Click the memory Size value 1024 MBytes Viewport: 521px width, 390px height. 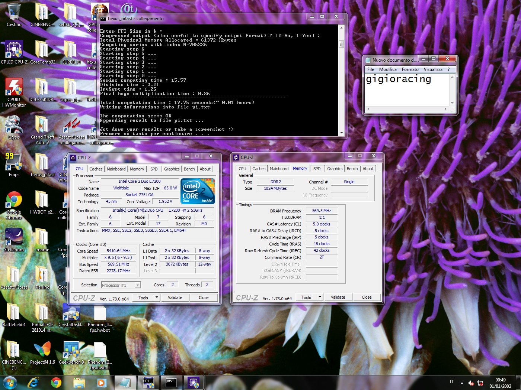click(275, 188)
